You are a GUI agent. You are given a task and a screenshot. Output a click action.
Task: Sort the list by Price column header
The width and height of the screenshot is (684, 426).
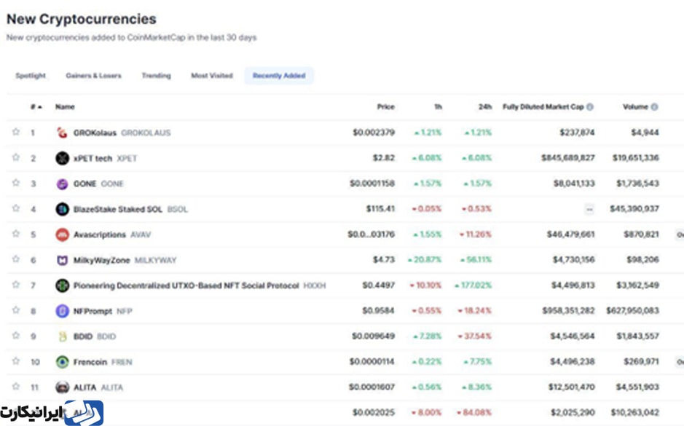pyautogui.click(x=385, y=107)
